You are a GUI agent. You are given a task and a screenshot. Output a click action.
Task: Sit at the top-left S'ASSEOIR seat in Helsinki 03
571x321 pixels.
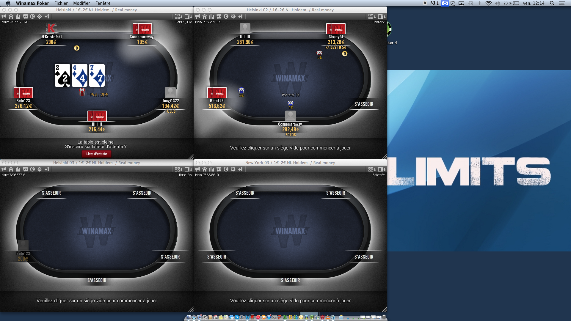pyautogui.click(x=51, y=193)
